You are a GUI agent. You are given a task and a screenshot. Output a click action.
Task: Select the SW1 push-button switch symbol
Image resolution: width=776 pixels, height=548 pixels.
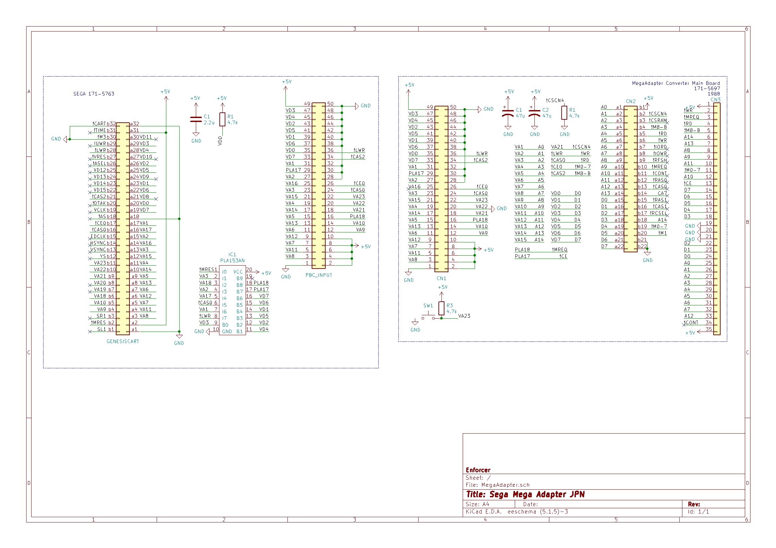[428, 317]
